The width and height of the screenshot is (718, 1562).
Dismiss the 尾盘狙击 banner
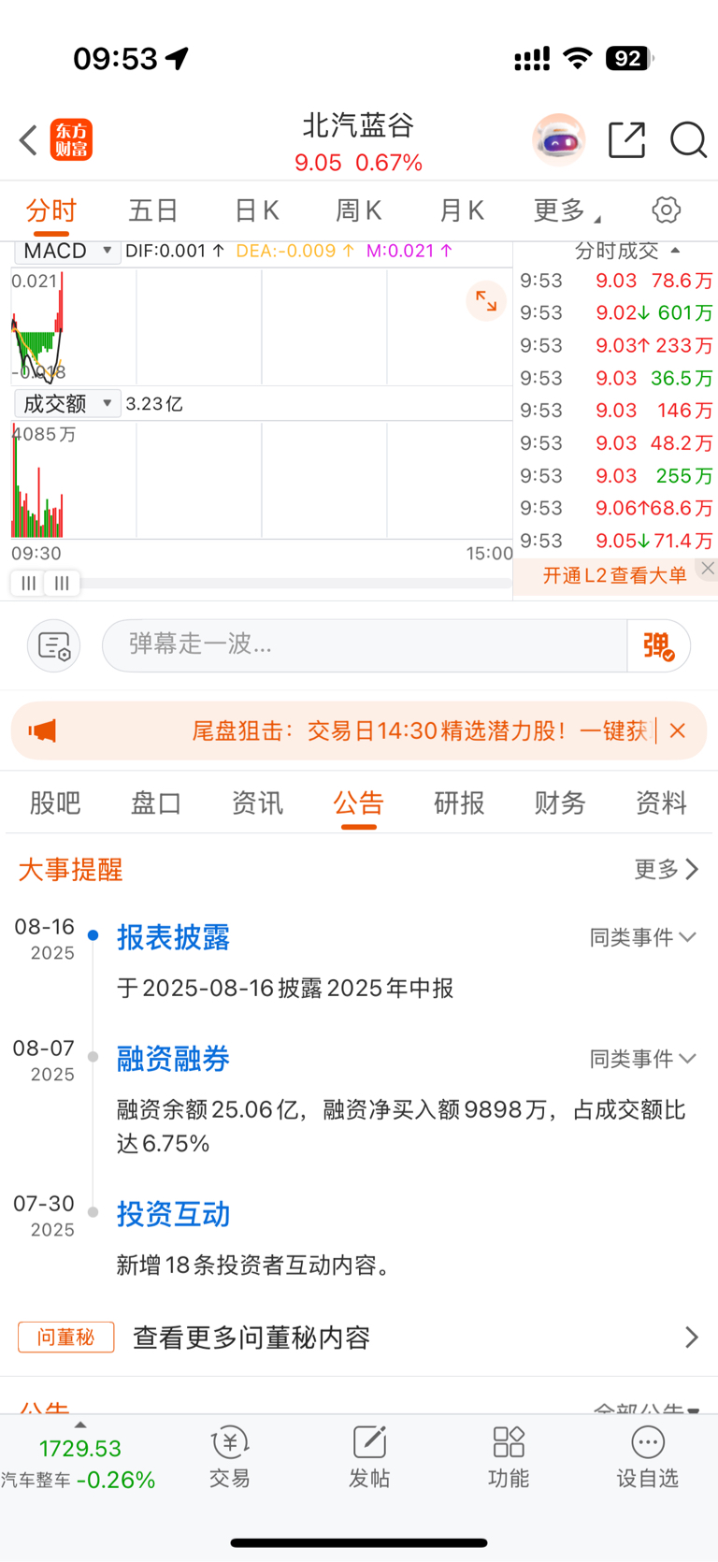(x=678, y=730)
